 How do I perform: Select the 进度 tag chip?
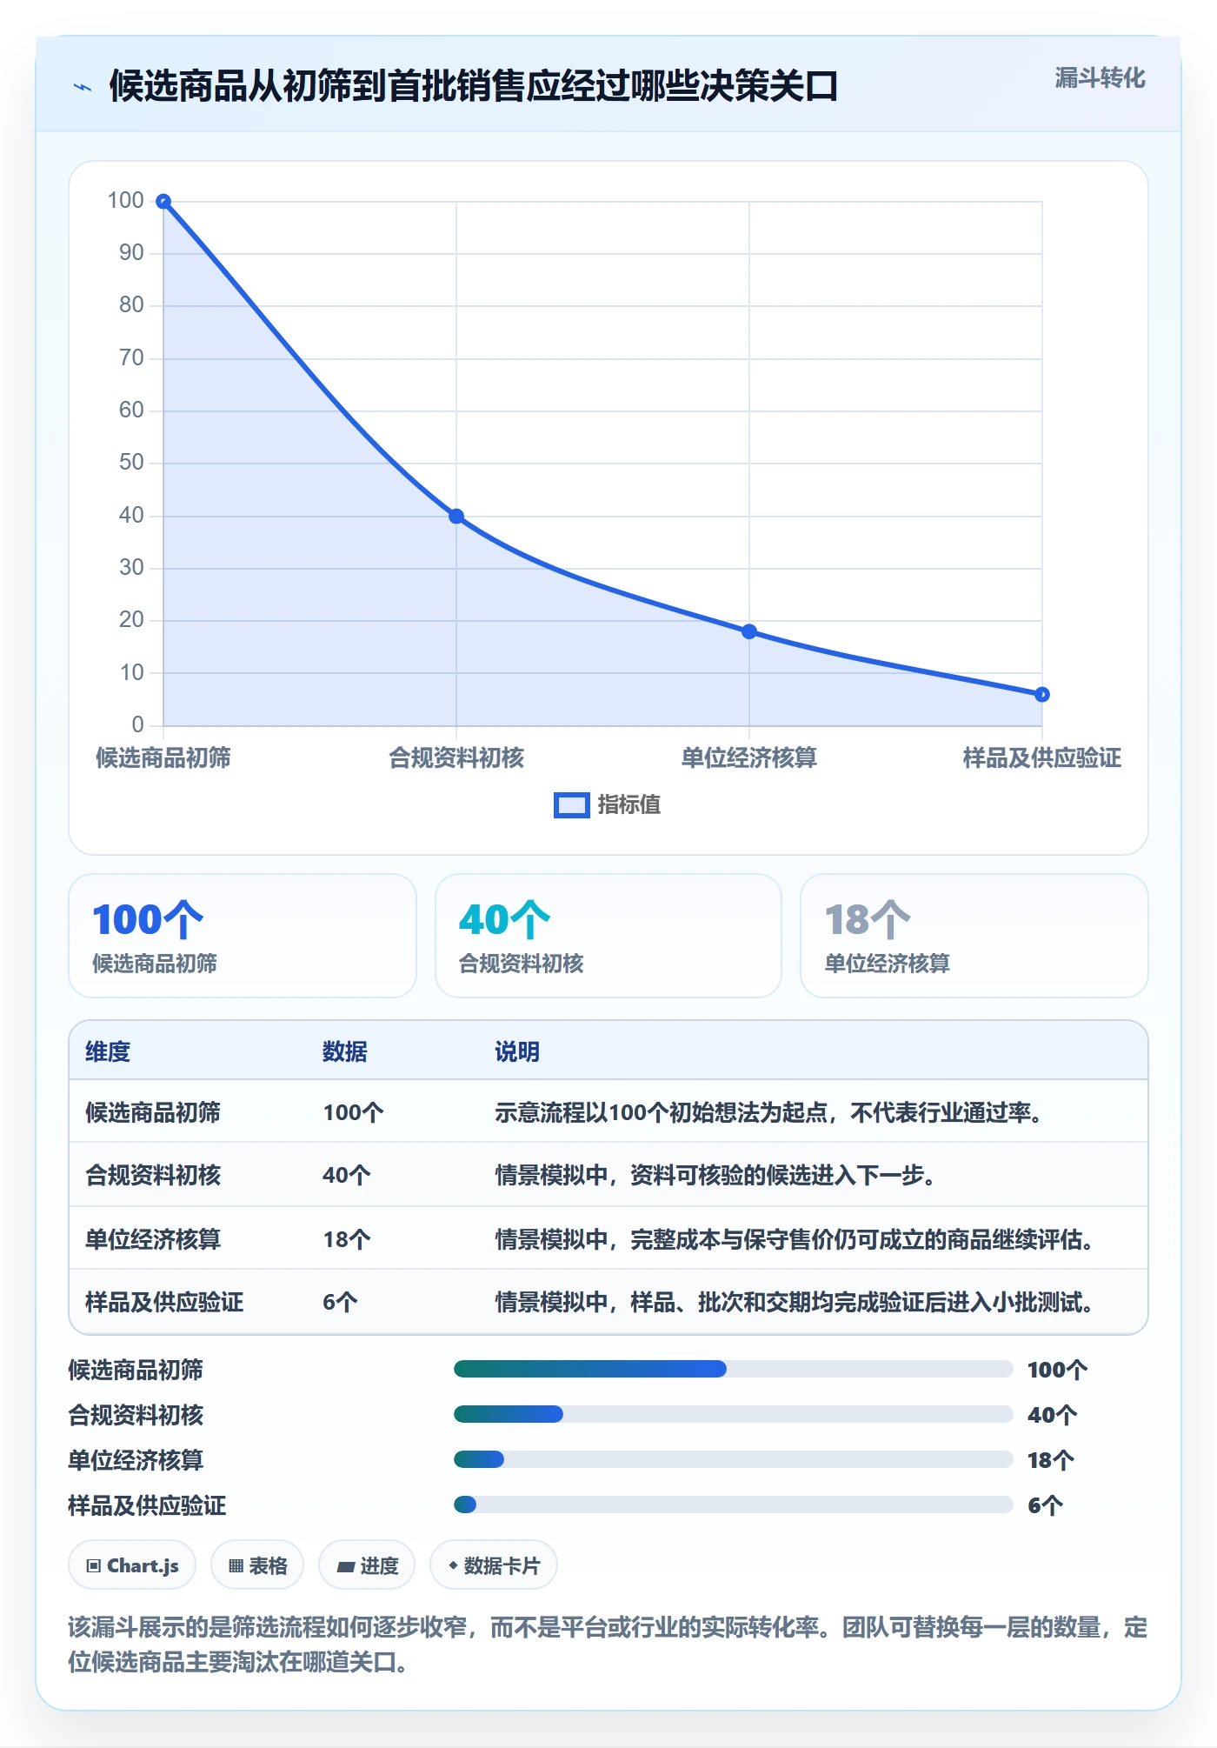(367, 1565)
